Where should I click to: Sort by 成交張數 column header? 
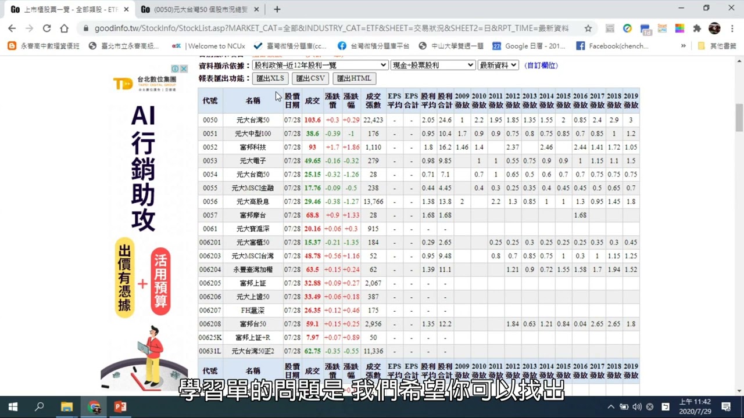[x=373, y=100]
